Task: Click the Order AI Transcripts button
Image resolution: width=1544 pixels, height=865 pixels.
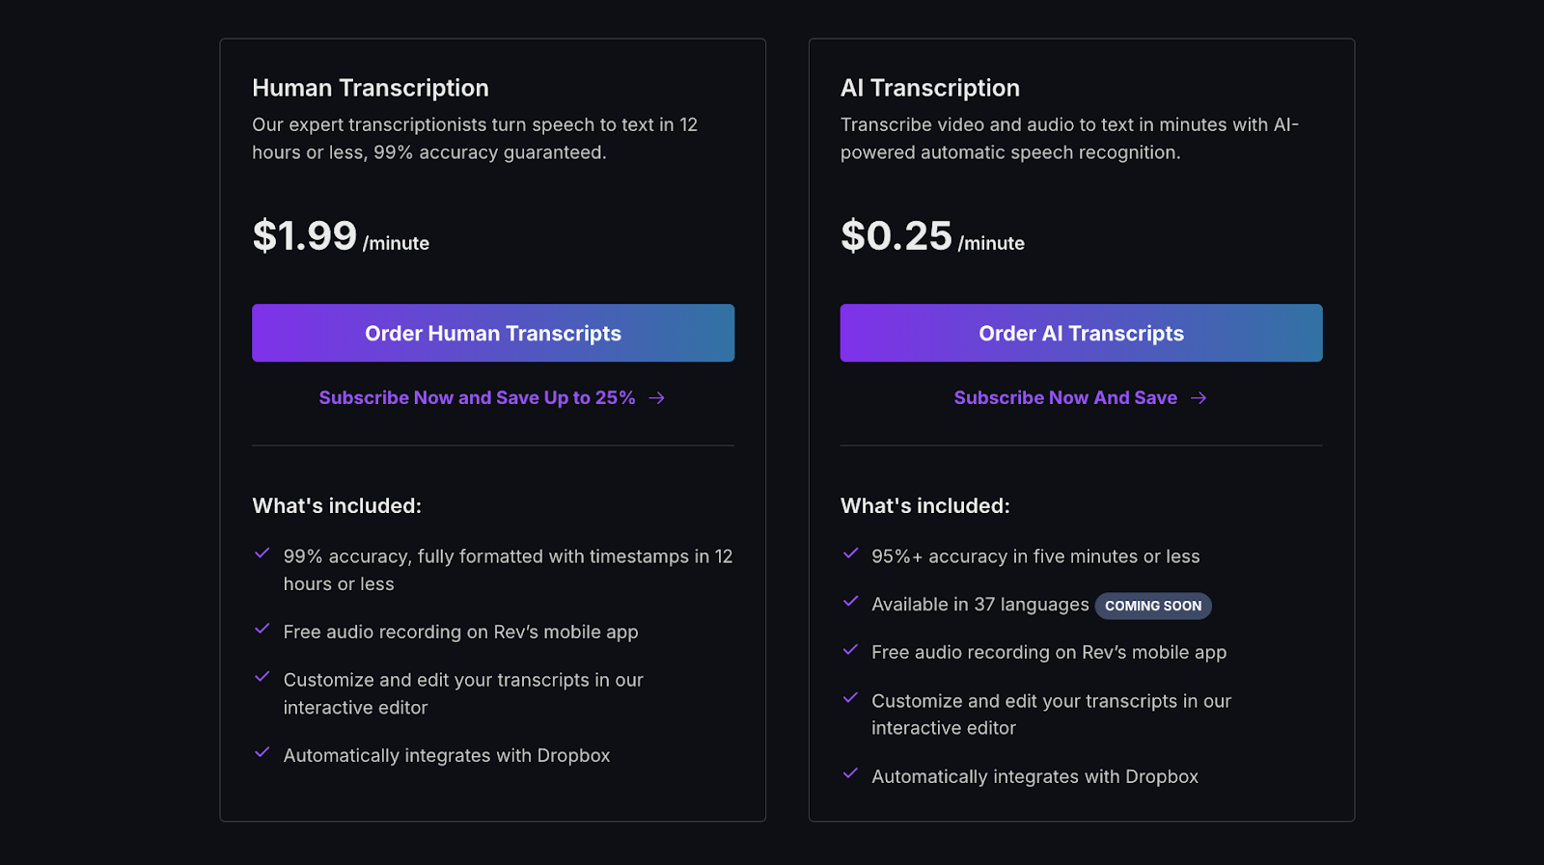Action: pos(1081,333)
